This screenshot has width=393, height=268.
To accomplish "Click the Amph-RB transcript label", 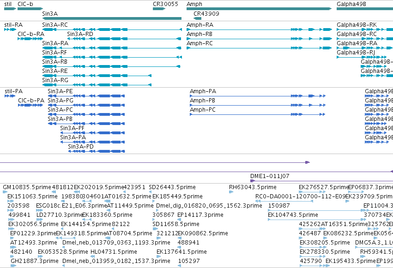I will coord(200,34).
